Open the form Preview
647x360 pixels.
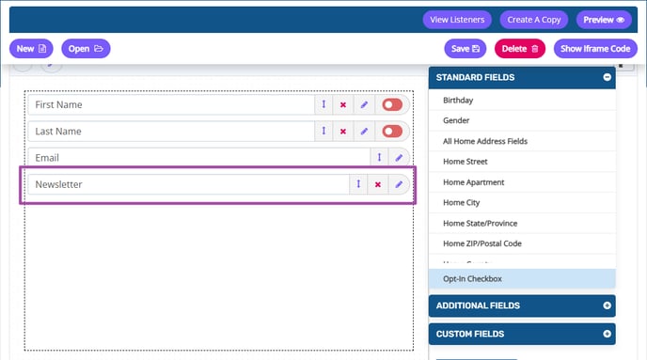604,20
